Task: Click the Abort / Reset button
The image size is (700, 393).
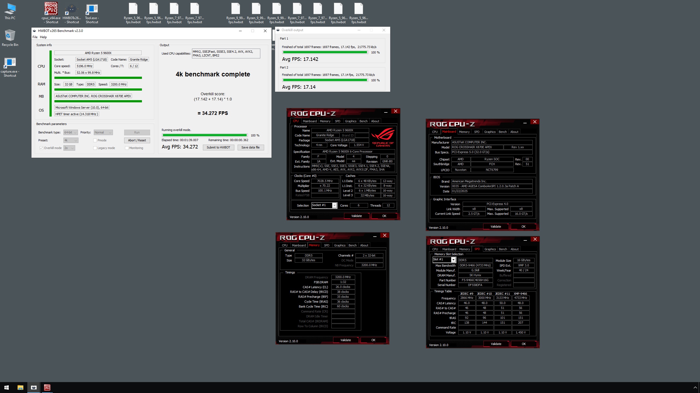Action: click(137, 141)
